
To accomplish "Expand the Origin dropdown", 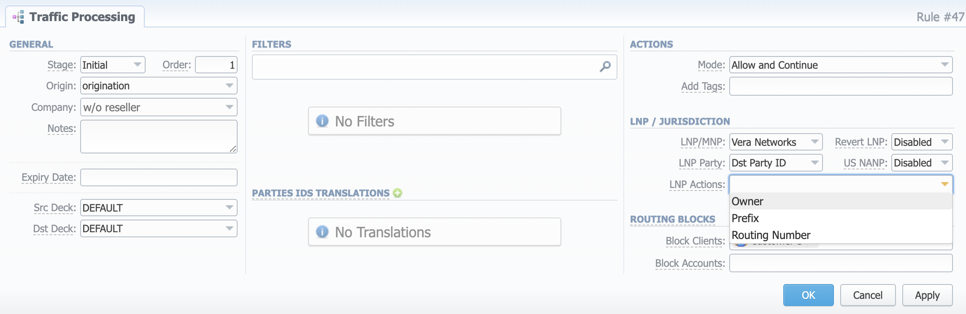I will pyautogui.click(x=229, y=86).
